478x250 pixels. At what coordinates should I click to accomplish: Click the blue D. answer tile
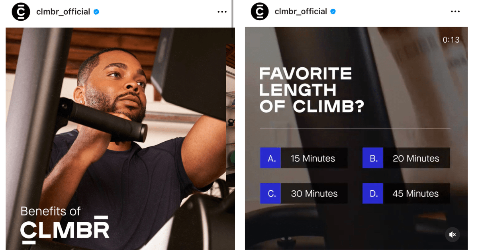373,193
